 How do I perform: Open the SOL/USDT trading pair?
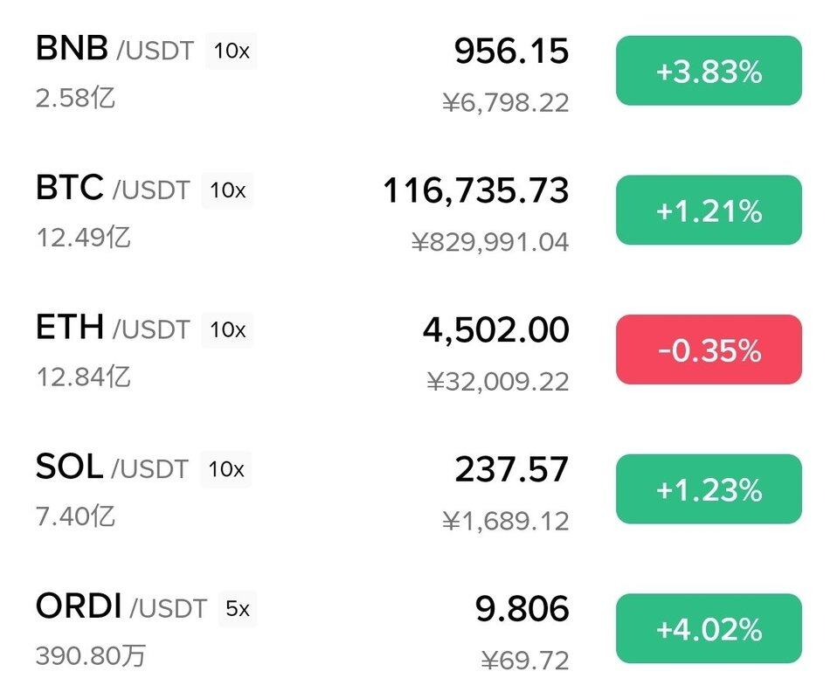(112, 467)
